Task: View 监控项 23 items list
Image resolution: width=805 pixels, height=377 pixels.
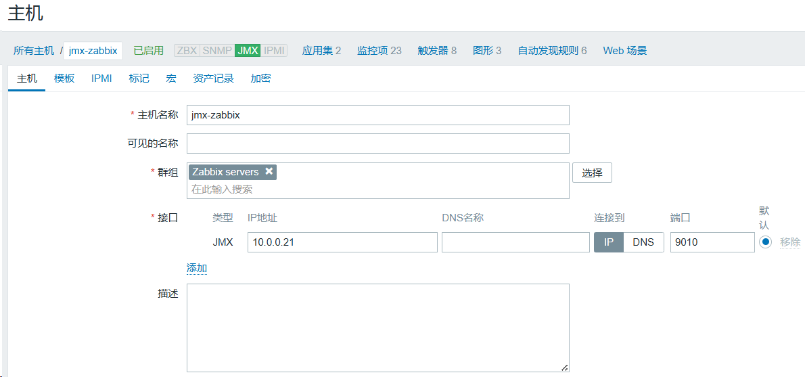Action: [379, 51]
